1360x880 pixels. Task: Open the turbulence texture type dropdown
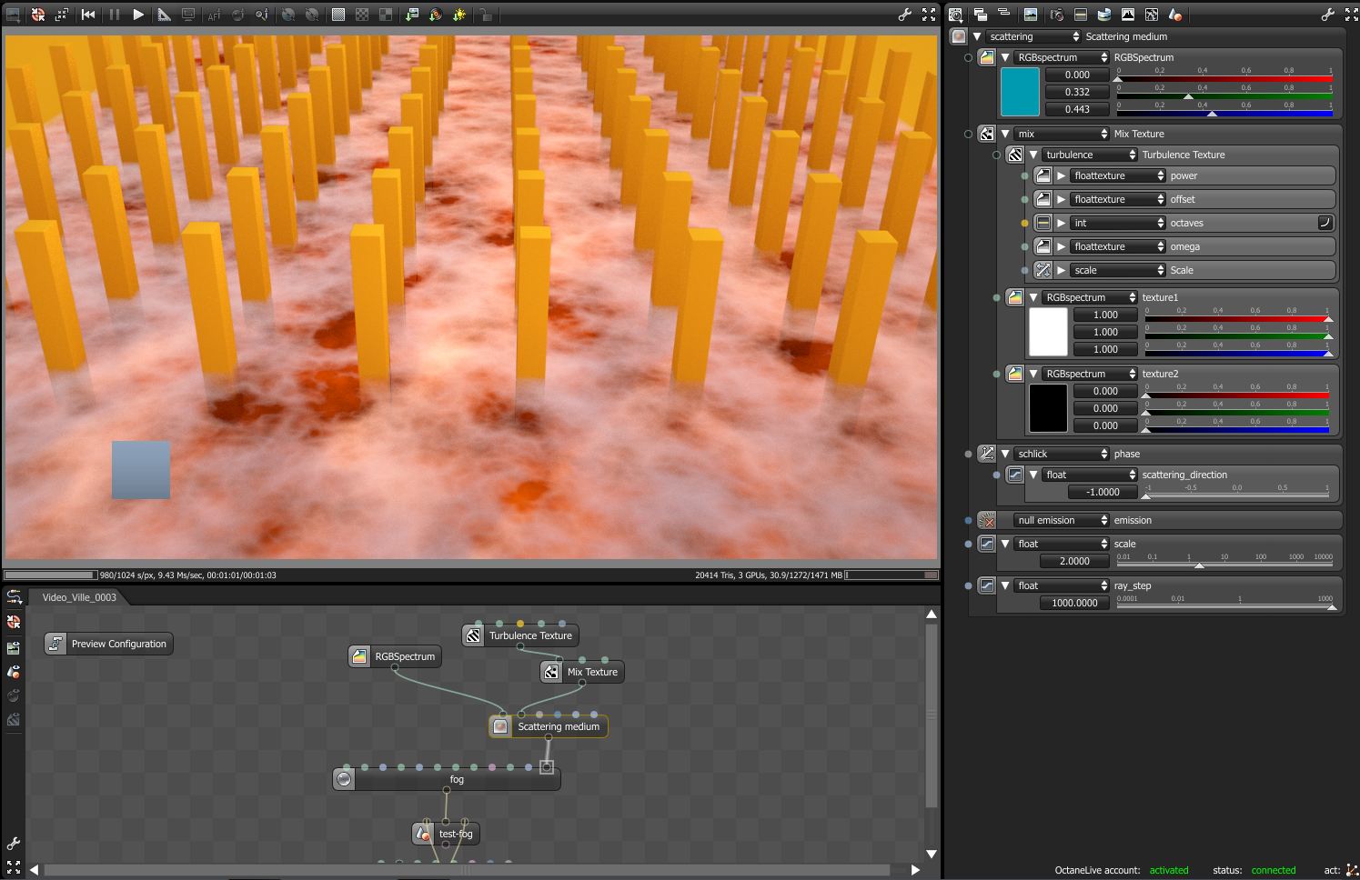(x=1090, y=155)
